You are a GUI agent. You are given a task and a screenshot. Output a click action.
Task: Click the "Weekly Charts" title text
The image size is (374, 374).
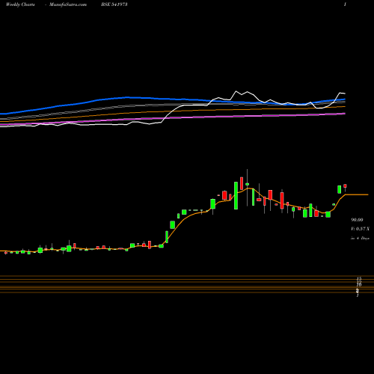pos(20,4)
